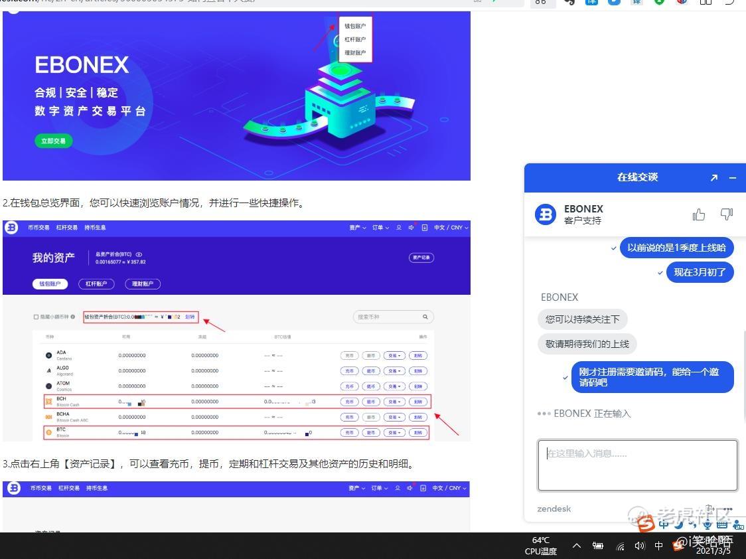This screenshot has height=559, width=746.
Task: Expand 交易 dropdown in BCH row
Action: tap(394, 402)
